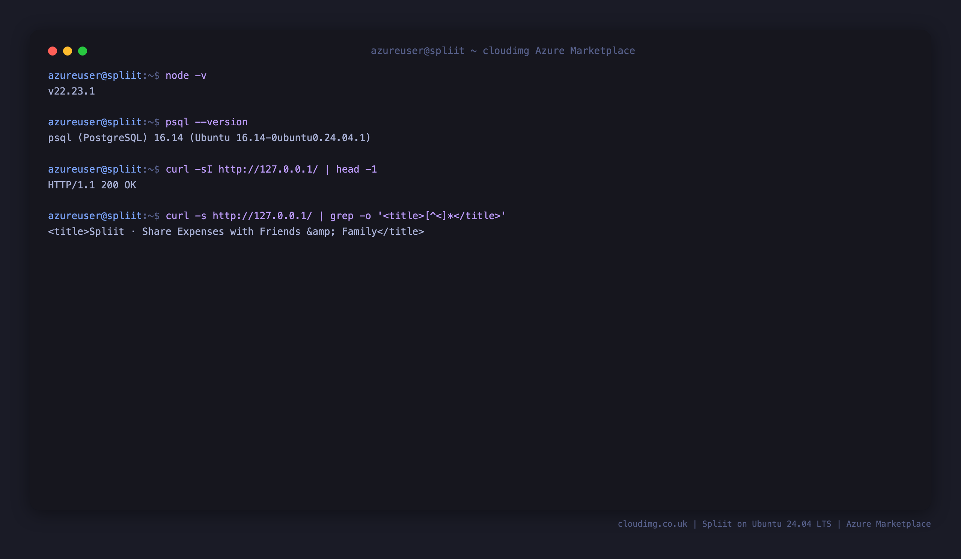Click the footer text 'cloudimg.co.uk | Spliit on Ubuntu 24.04 LTS'
Viewport: 961px width, 559px height.
pos(725,524)
